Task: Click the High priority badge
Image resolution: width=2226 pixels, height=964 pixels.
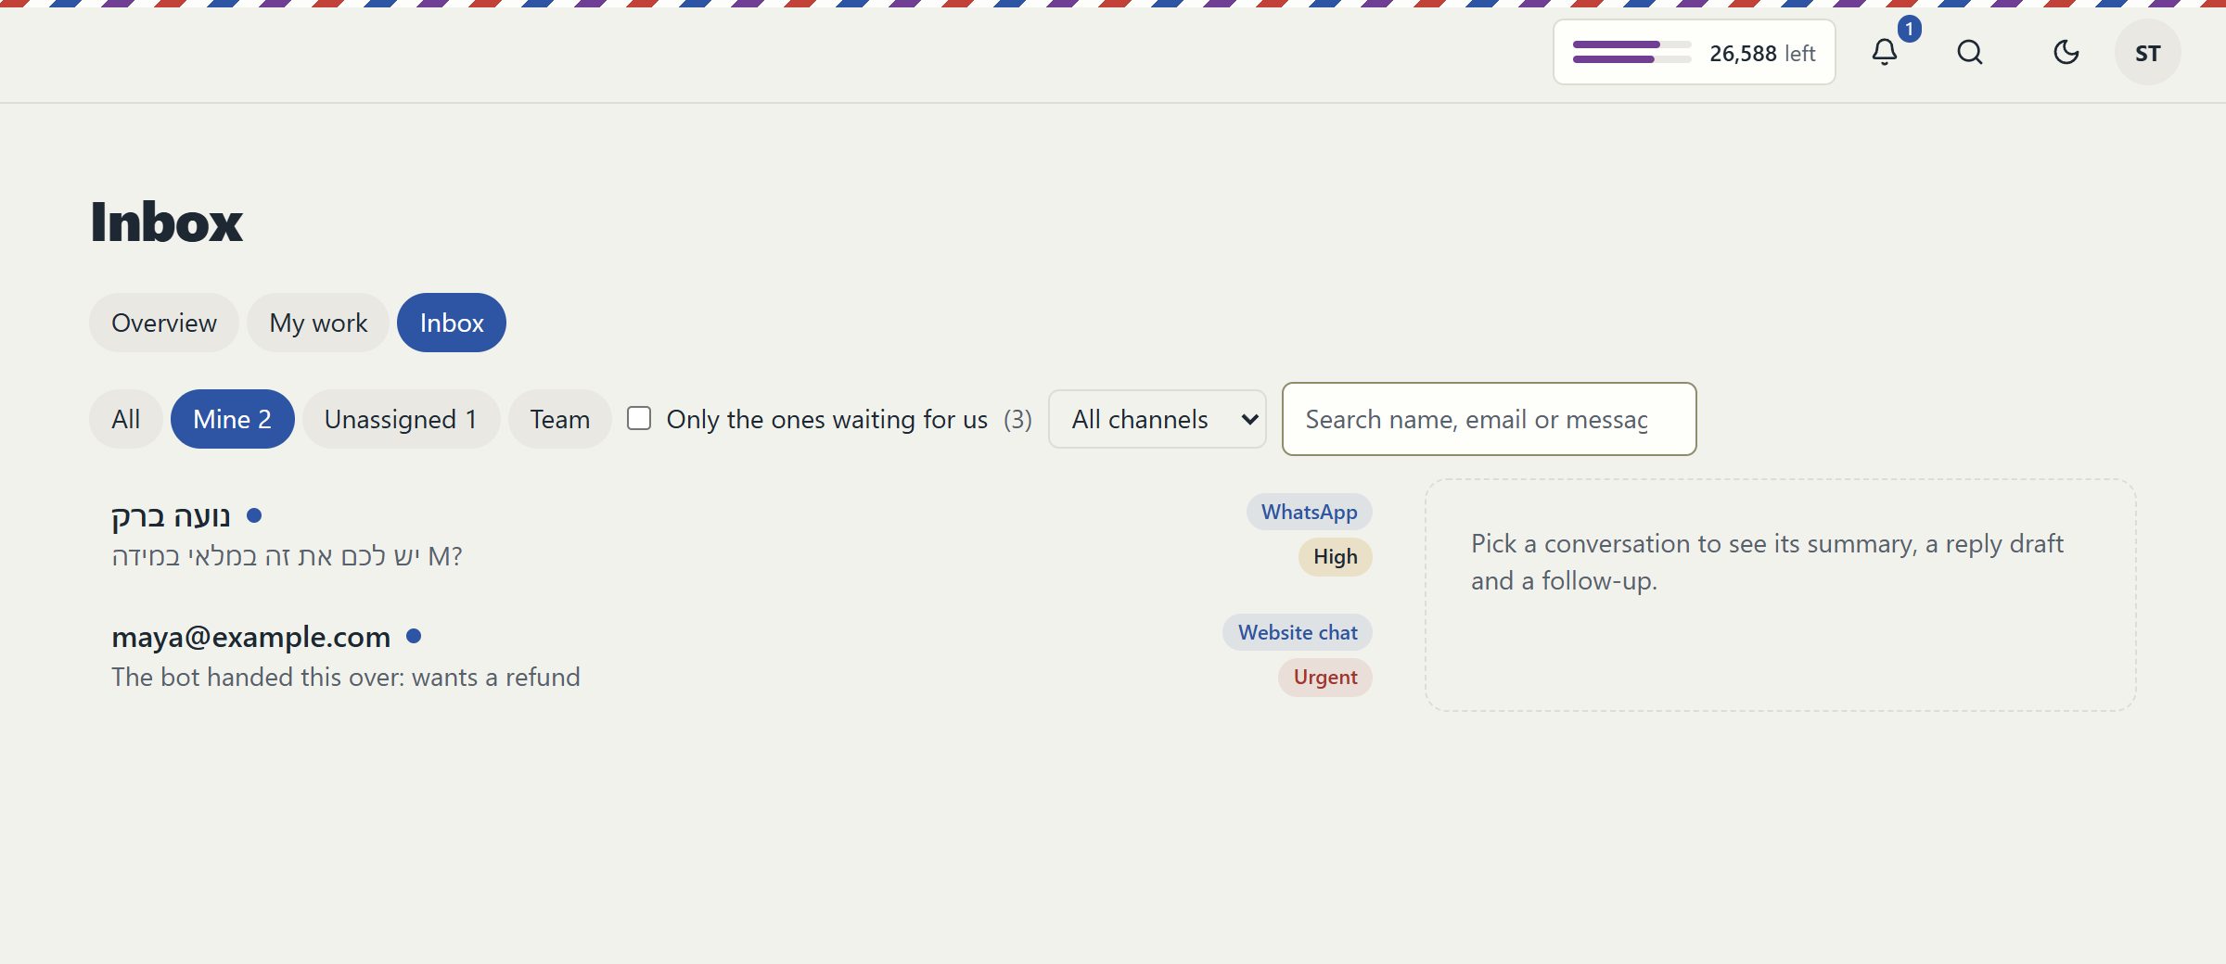Action: pos(1335,556)
